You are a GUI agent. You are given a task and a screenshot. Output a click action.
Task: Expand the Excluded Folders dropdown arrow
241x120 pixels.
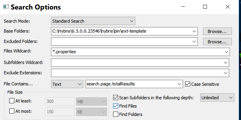(194, 42)
